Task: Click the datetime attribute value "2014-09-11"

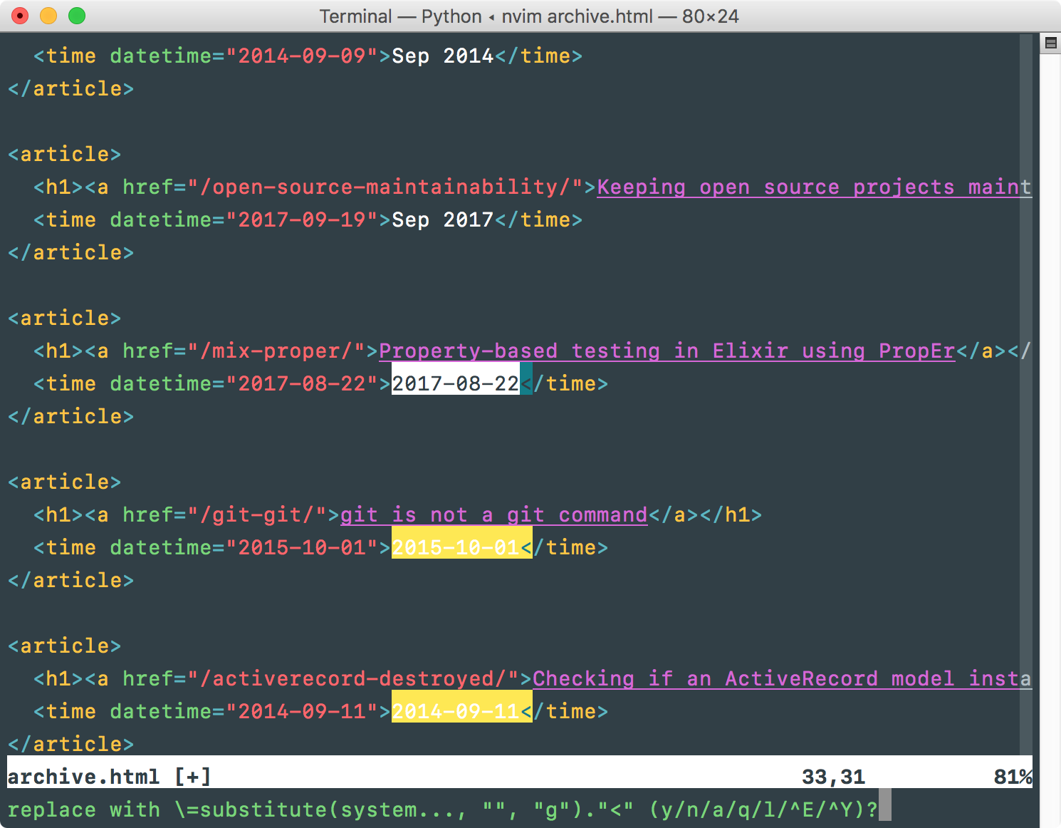Action: [x=302, y=711]
